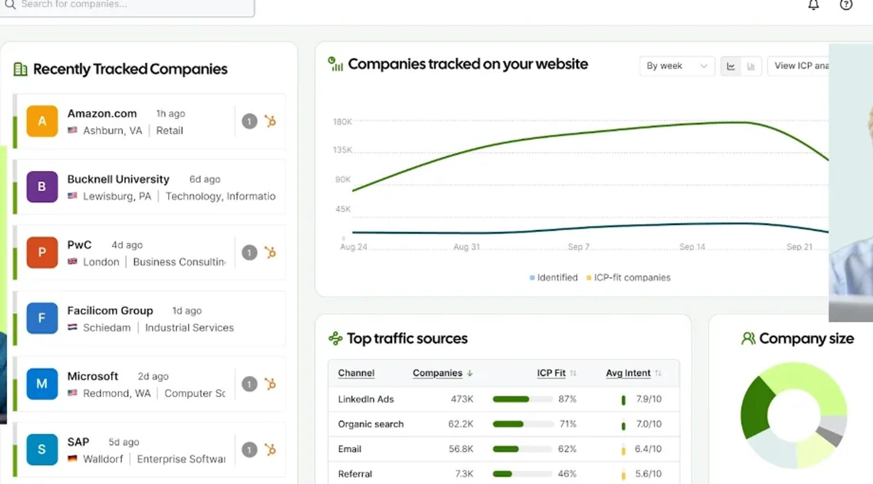Click the notifications bell icon
The image size is (873, 484).
click(x=814, y=5)
